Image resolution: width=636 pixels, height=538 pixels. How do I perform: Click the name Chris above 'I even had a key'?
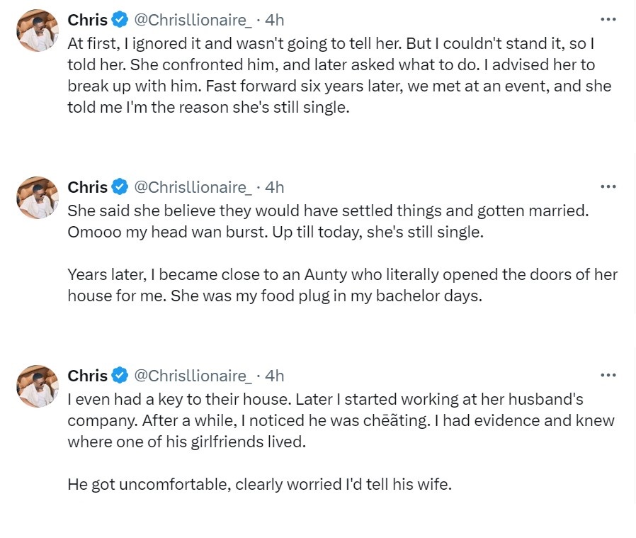tap(87, 376)
